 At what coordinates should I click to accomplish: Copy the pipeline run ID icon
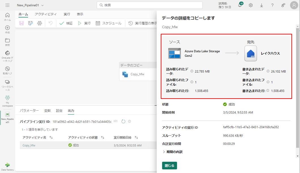click(x=116, y=121)
